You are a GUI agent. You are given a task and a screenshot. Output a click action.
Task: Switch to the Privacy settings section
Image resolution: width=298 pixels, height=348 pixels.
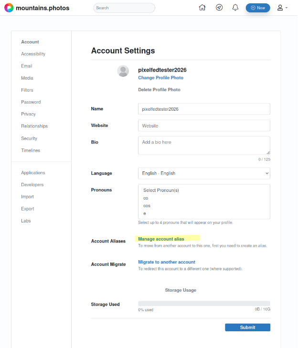tap(28, 114)
